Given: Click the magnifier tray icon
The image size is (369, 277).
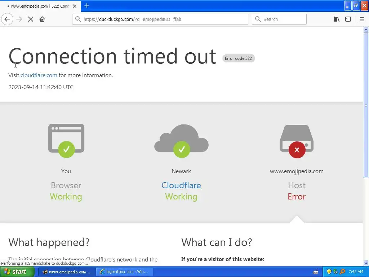Looking at the screenshot, I should tap(342, 272).
